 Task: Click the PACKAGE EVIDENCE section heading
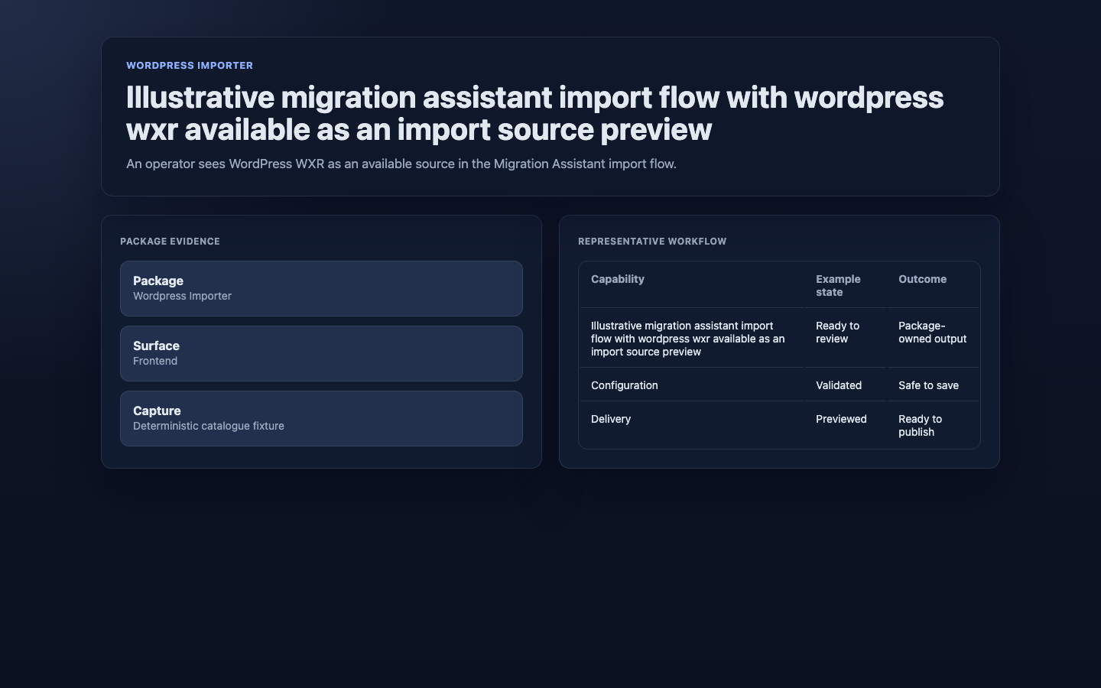[x=170, y=242]
